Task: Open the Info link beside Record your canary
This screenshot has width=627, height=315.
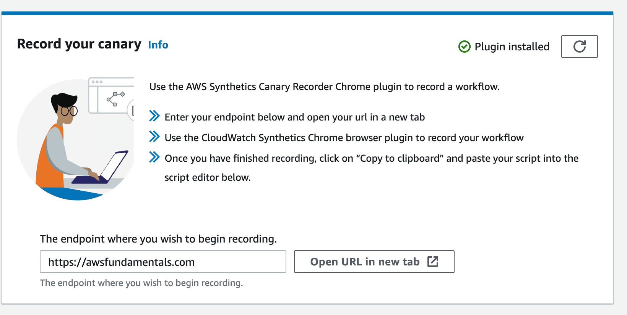Action: coord(158,45)
